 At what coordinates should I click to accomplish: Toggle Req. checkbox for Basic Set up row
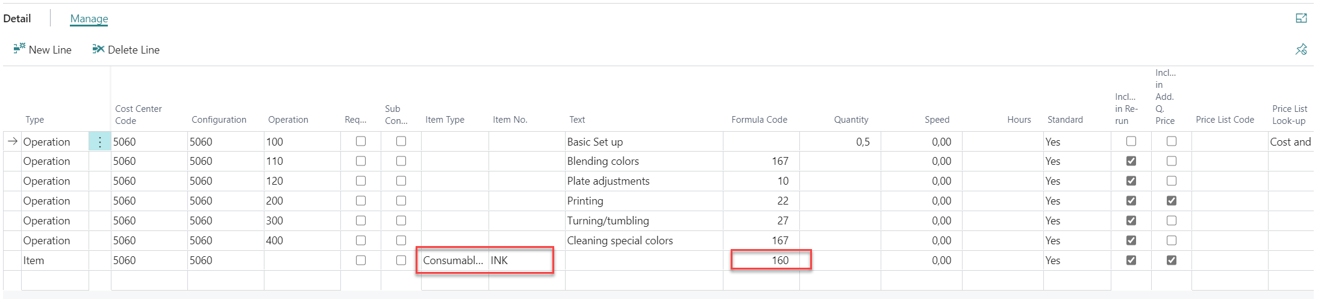click(361, 141)
